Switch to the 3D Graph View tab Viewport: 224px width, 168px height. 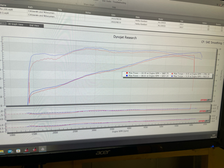pyautogui.click(x=15, y=24)
